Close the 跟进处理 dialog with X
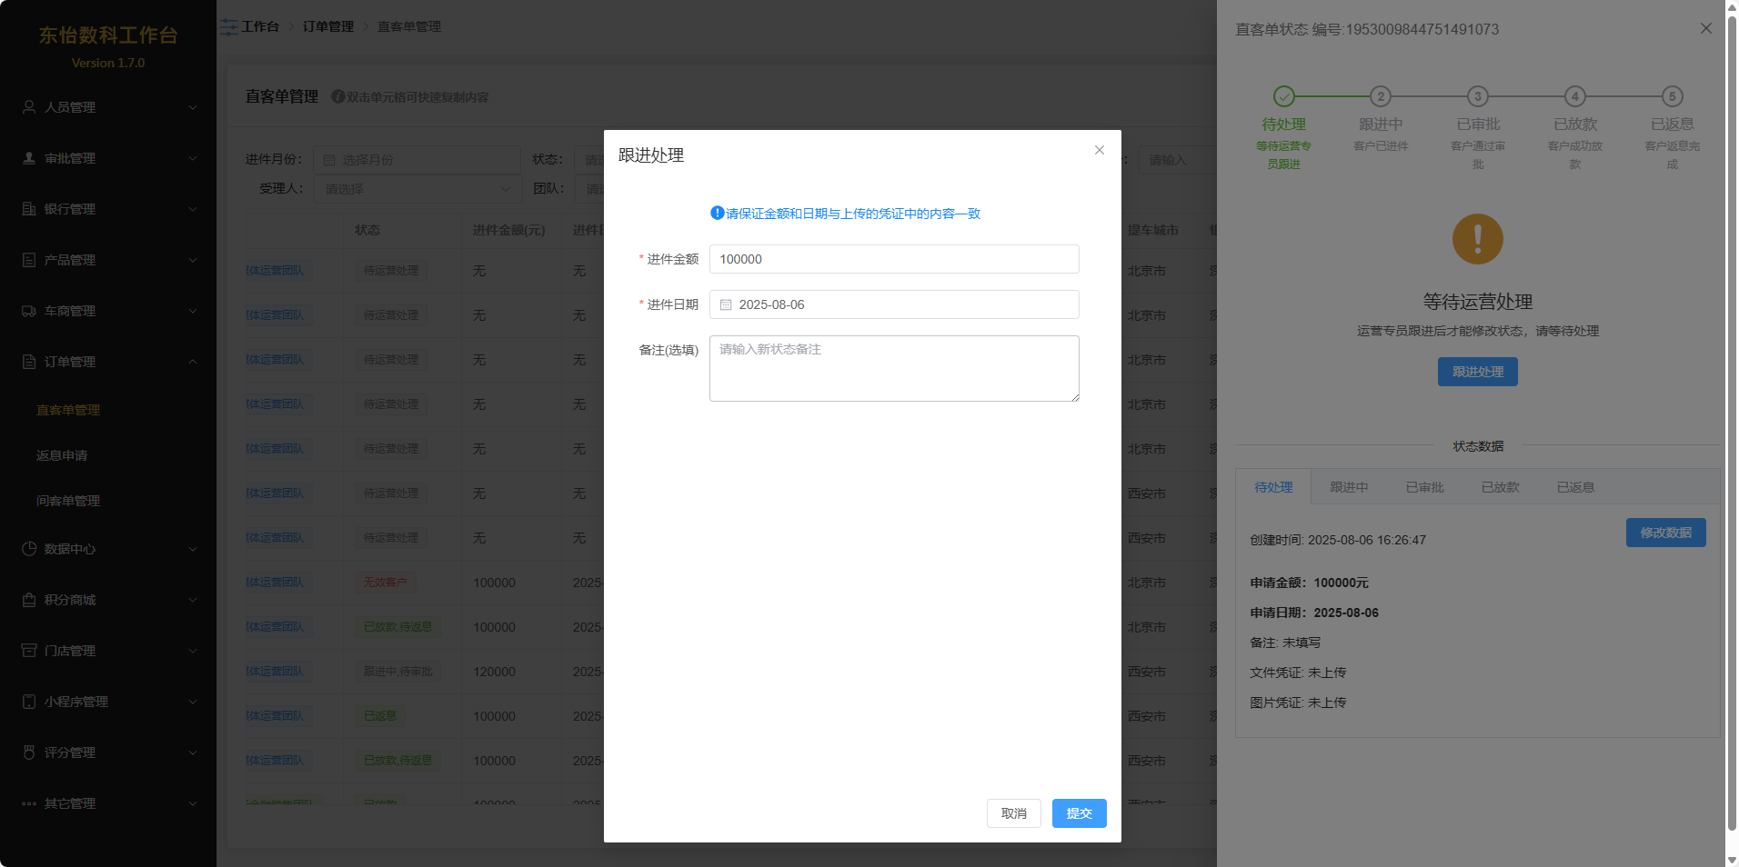 coord(1100,150)
